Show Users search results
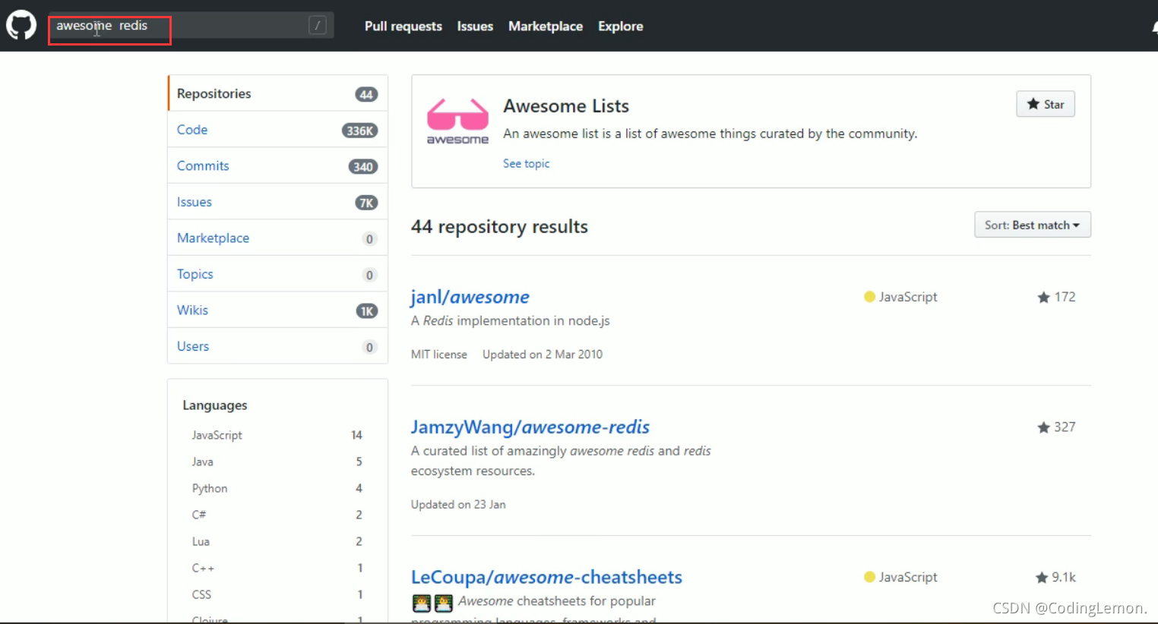This screenshot has width=1158, height=624. [277, 346]
